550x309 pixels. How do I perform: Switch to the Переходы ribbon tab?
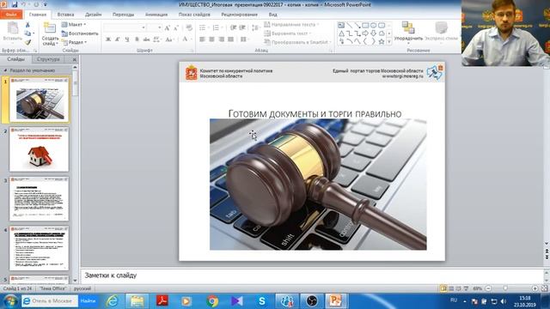[123, 15]
